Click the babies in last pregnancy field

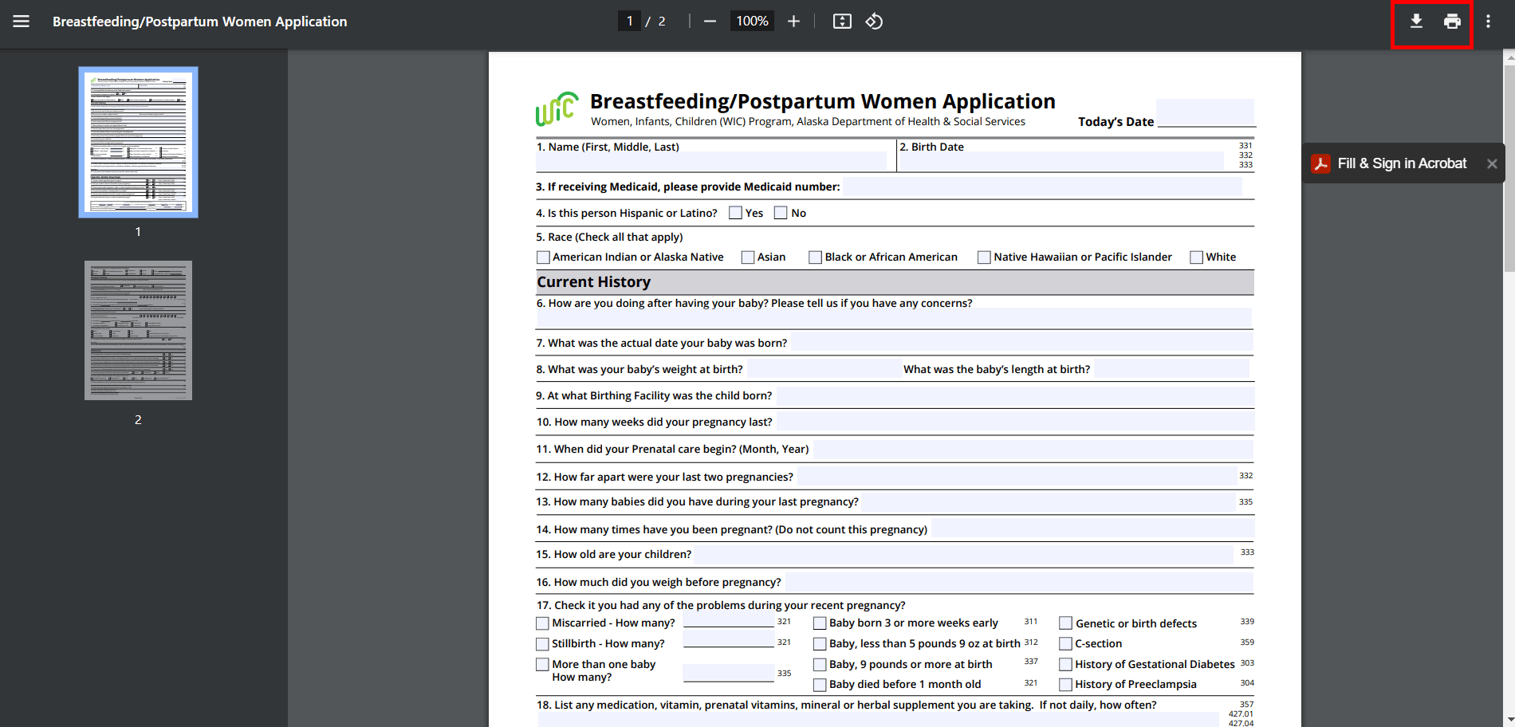pos(1049,501)
